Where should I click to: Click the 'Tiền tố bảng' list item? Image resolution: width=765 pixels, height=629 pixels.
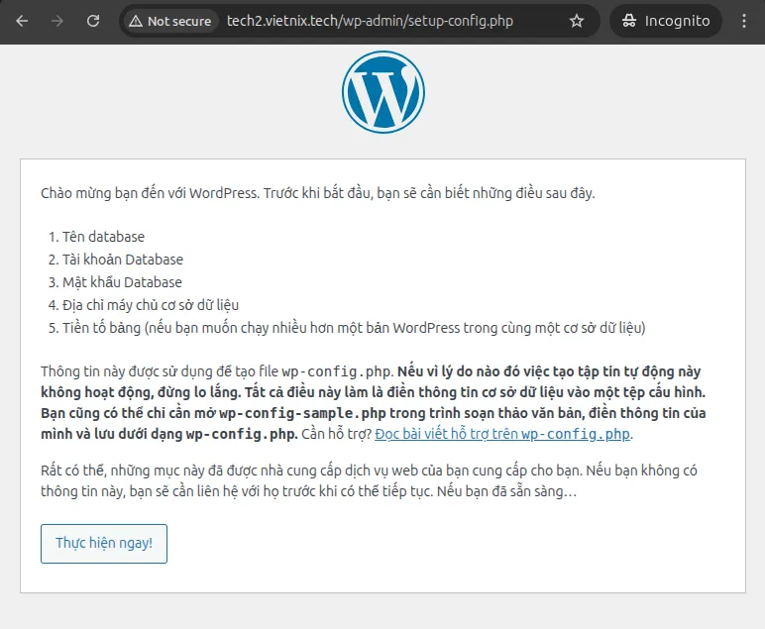coord(354,328)
